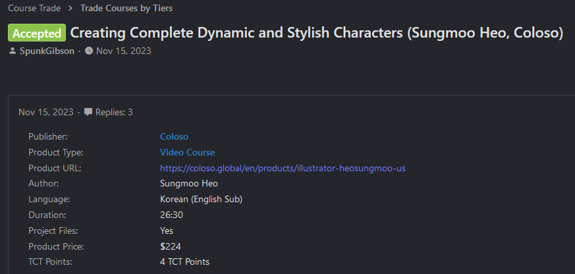Screen dimensions: 575x274
Task: Open the coloso.global product URL
Action: click(x=283, y=168)
